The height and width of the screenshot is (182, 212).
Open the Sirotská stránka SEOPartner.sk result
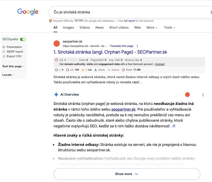112,52
